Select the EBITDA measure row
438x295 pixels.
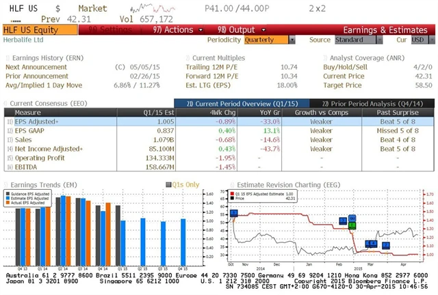(27, 167)
